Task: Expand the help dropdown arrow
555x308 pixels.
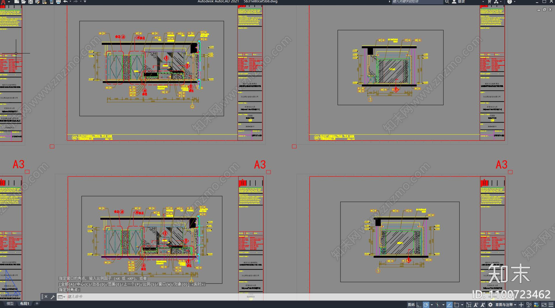Action: pyautogui.click(x=514, y=2)
